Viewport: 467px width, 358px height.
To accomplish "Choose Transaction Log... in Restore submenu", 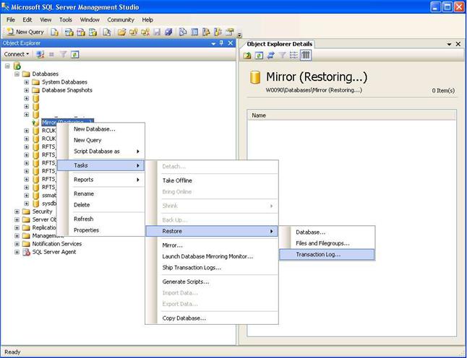I will point(327,255).
